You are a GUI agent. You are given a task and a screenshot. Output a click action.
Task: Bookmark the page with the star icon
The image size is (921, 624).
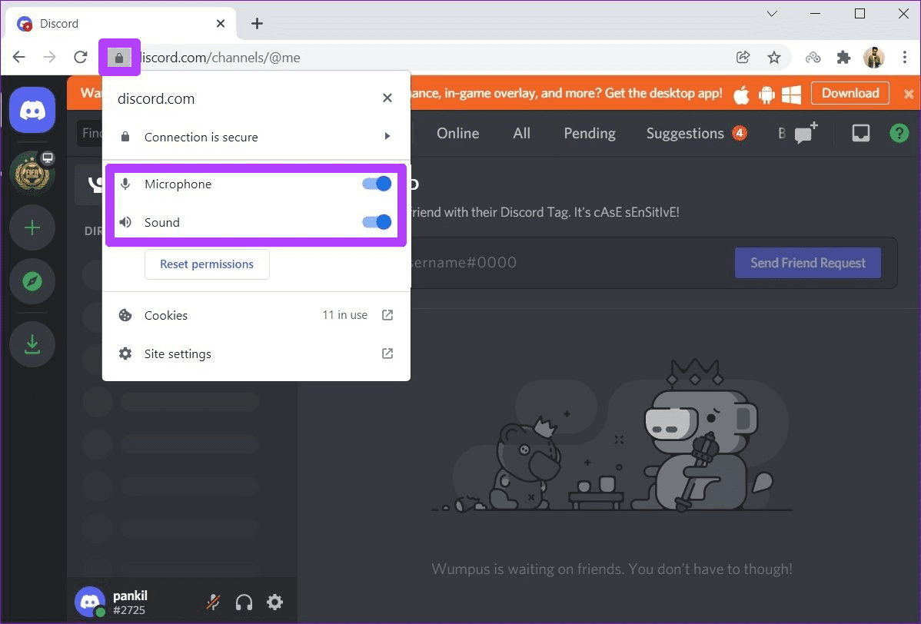(x=774, y=57)
